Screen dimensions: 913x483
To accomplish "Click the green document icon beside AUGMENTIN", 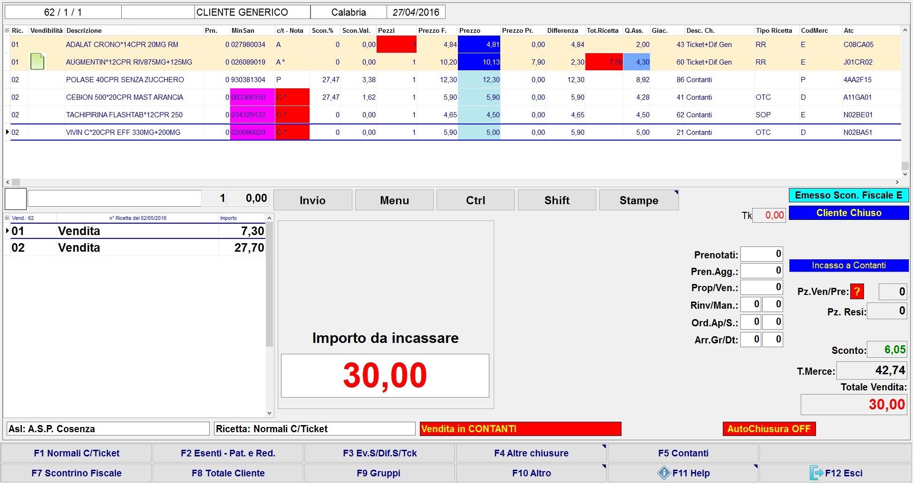I will pyautogui.click(x=37, y=62).
